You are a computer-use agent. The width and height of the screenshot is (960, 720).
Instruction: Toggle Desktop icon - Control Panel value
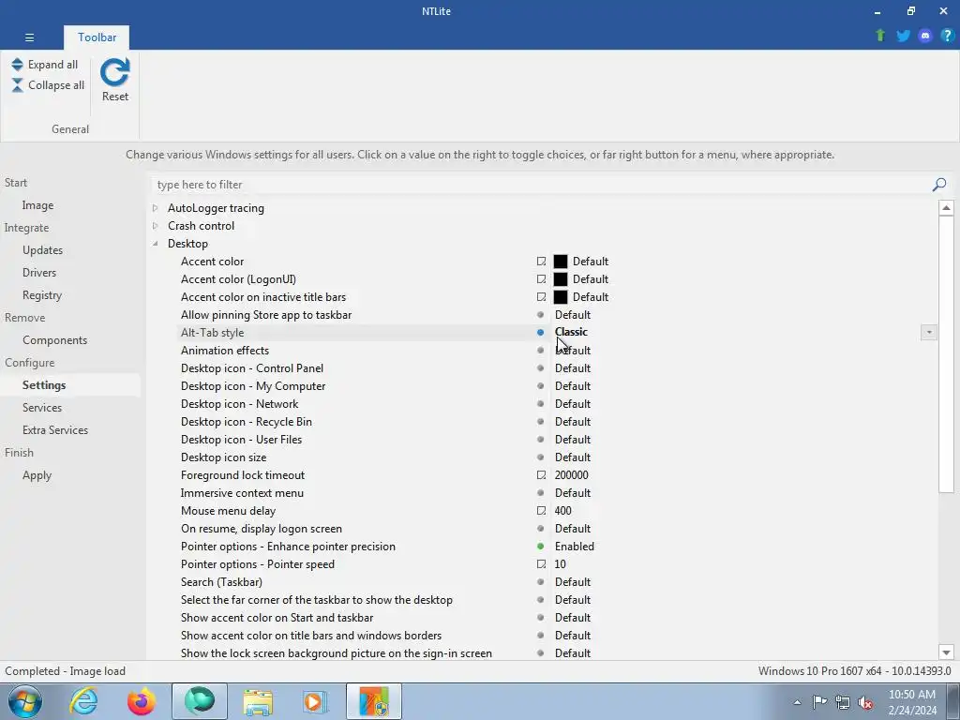point(573,367)
